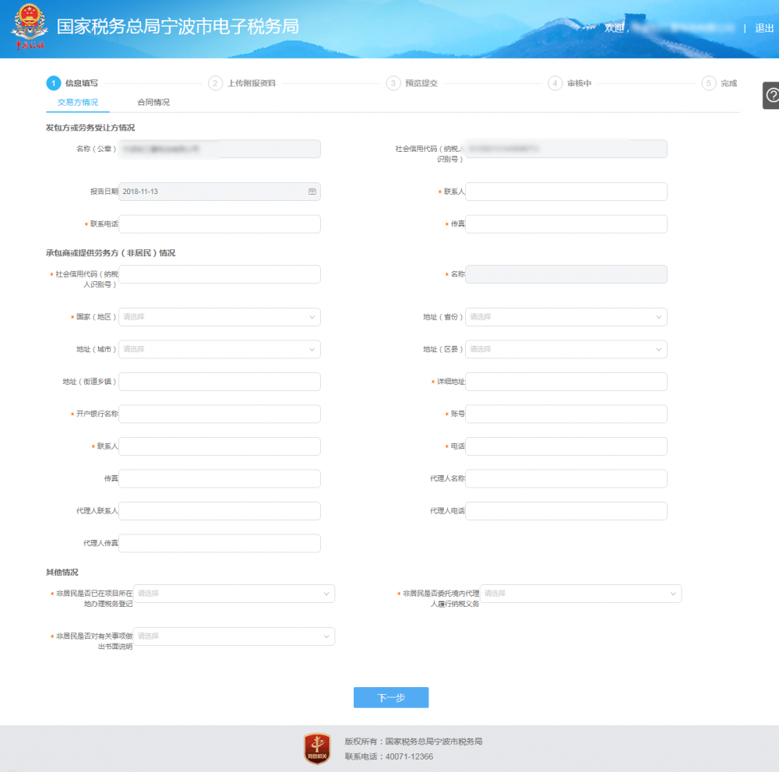
Task: Click step 4 circle 审核中
Action: (x=555, y=83)
